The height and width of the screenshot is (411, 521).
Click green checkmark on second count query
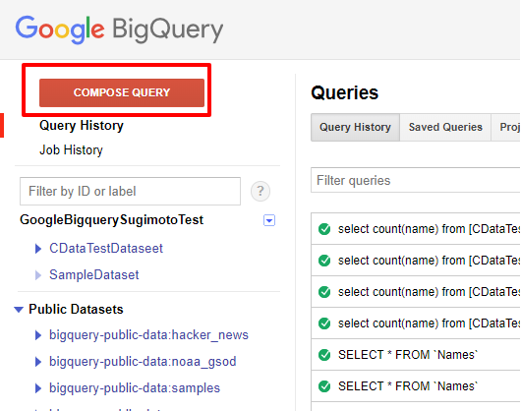point(324,261)
